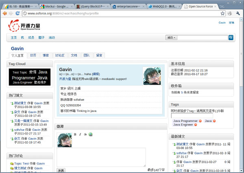
Task: Click the page vertical scrollbar
Action: (x=241, y=53)
